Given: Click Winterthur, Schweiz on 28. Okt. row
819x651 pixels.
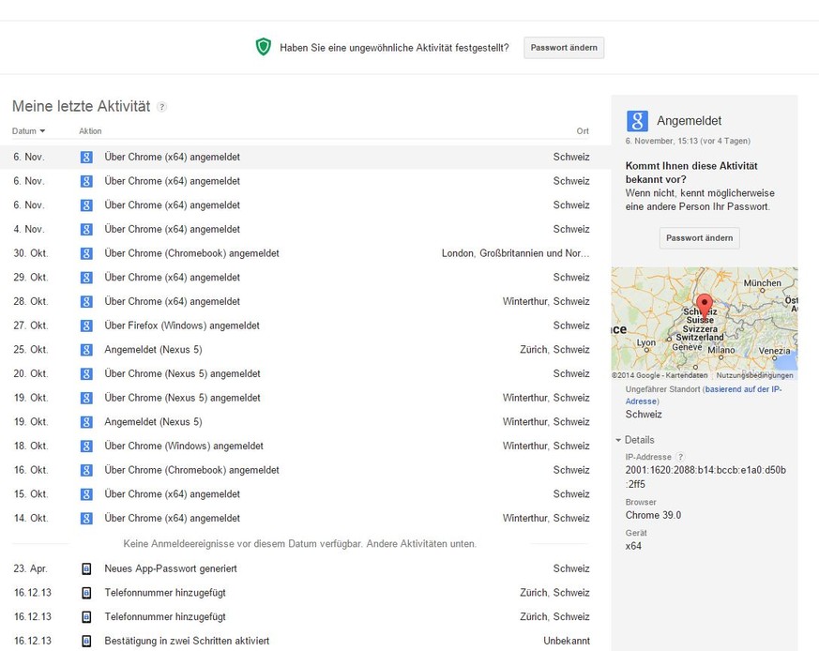Looking at the screenshot, I should click(x=546, y=301).
